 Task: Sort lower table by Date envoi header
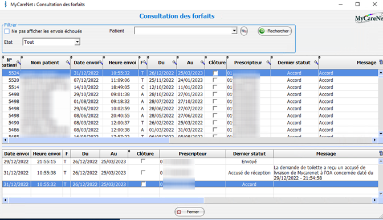pyautogui.click(x=17, y=153)
